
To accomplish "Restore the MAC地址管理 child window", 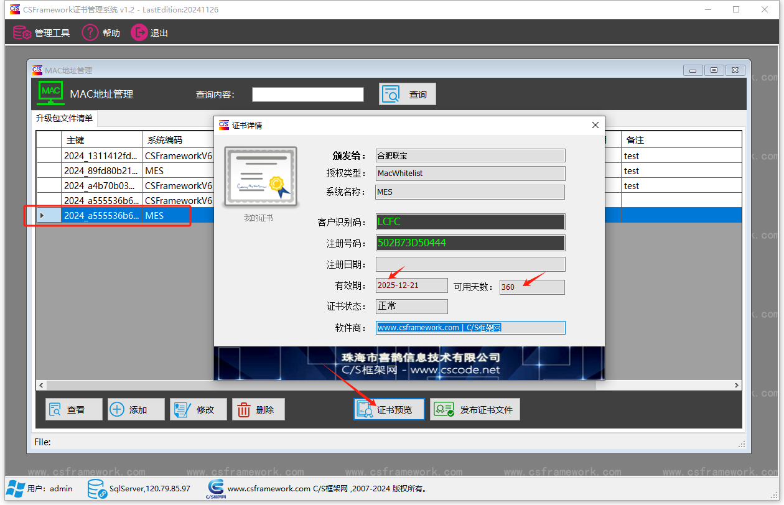I will click(714, 70).
